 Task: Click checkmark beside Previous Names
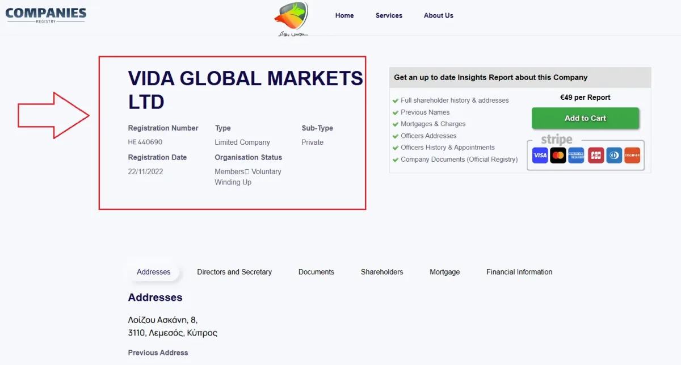pos(396,112)
